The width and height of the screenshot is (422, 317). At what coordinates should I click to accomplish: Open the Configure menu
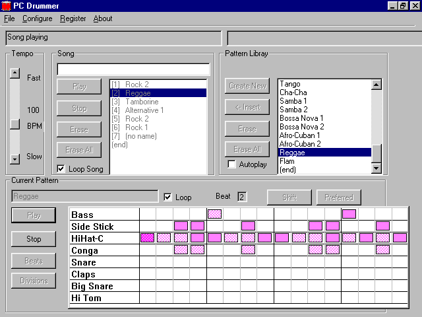tap(38, 18)
